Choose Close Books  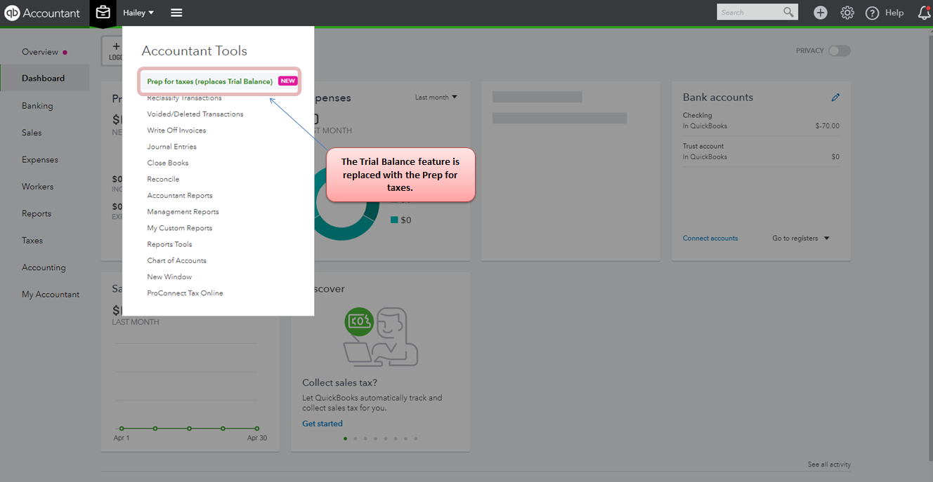(x=168, y=163)
